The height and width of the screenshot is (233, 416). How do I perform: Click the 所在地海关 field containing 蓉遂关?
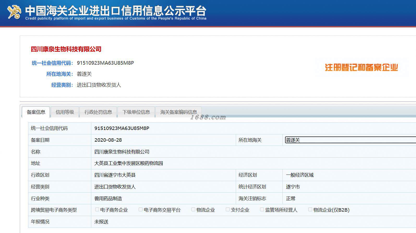tap(350, 140)
